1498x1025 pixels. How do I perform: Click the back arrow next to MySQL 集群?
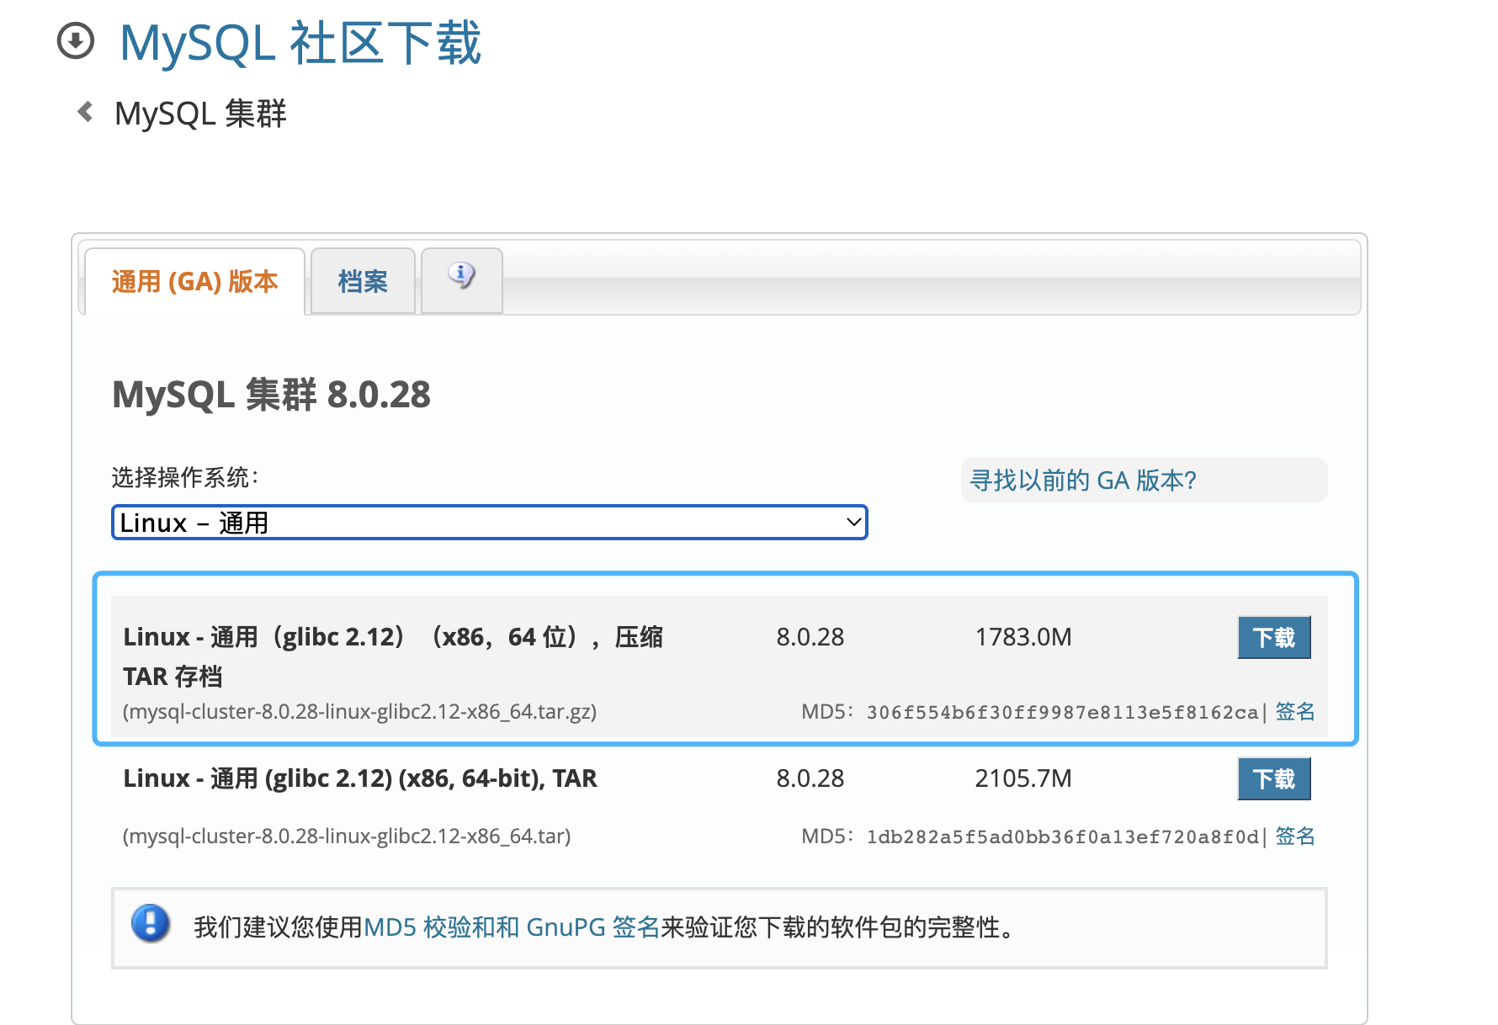coord(85,111)
